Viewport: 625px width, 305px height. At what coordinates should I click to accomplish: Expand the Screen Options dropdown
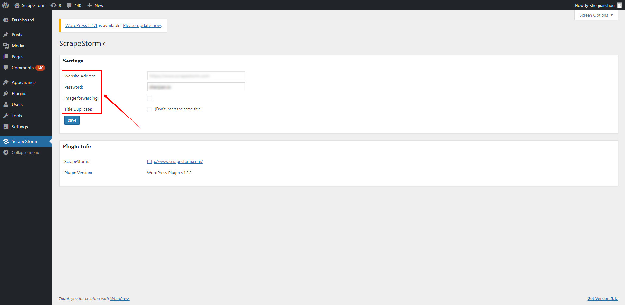596,15
